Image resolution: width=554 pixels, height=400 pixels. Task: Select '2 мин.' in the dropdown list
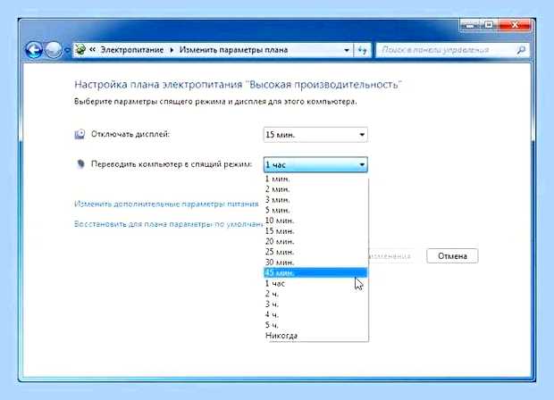[315, 189]
